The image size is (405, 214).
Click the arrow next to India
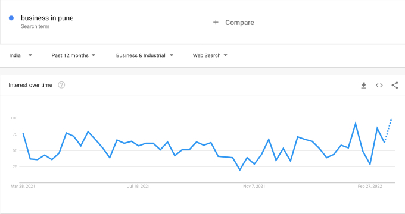click(x=30, y=55)
